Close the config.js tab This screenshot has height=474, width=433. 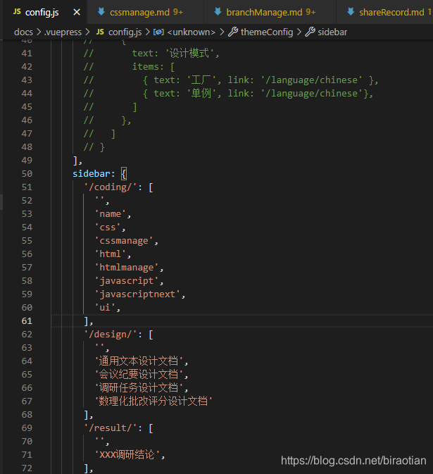[77, 13]
